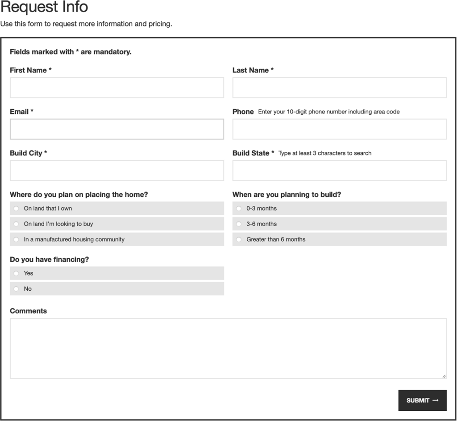
Task: Click the Build City input field
Action: click(x=117, y=171)
